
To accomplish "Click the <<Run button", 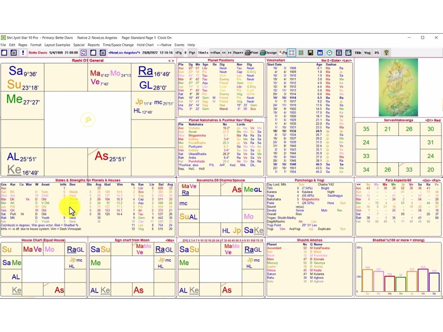I will point(215,53).
